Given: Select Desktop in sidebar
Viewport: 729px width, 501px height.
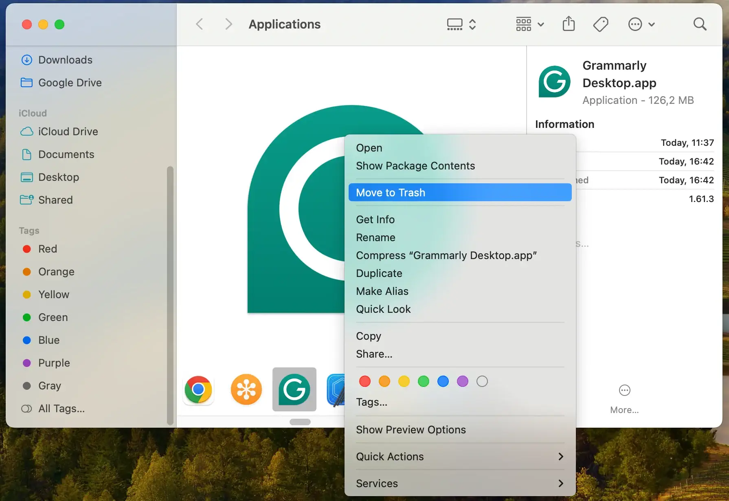Looking at the screenshot, I should (50, 177).
